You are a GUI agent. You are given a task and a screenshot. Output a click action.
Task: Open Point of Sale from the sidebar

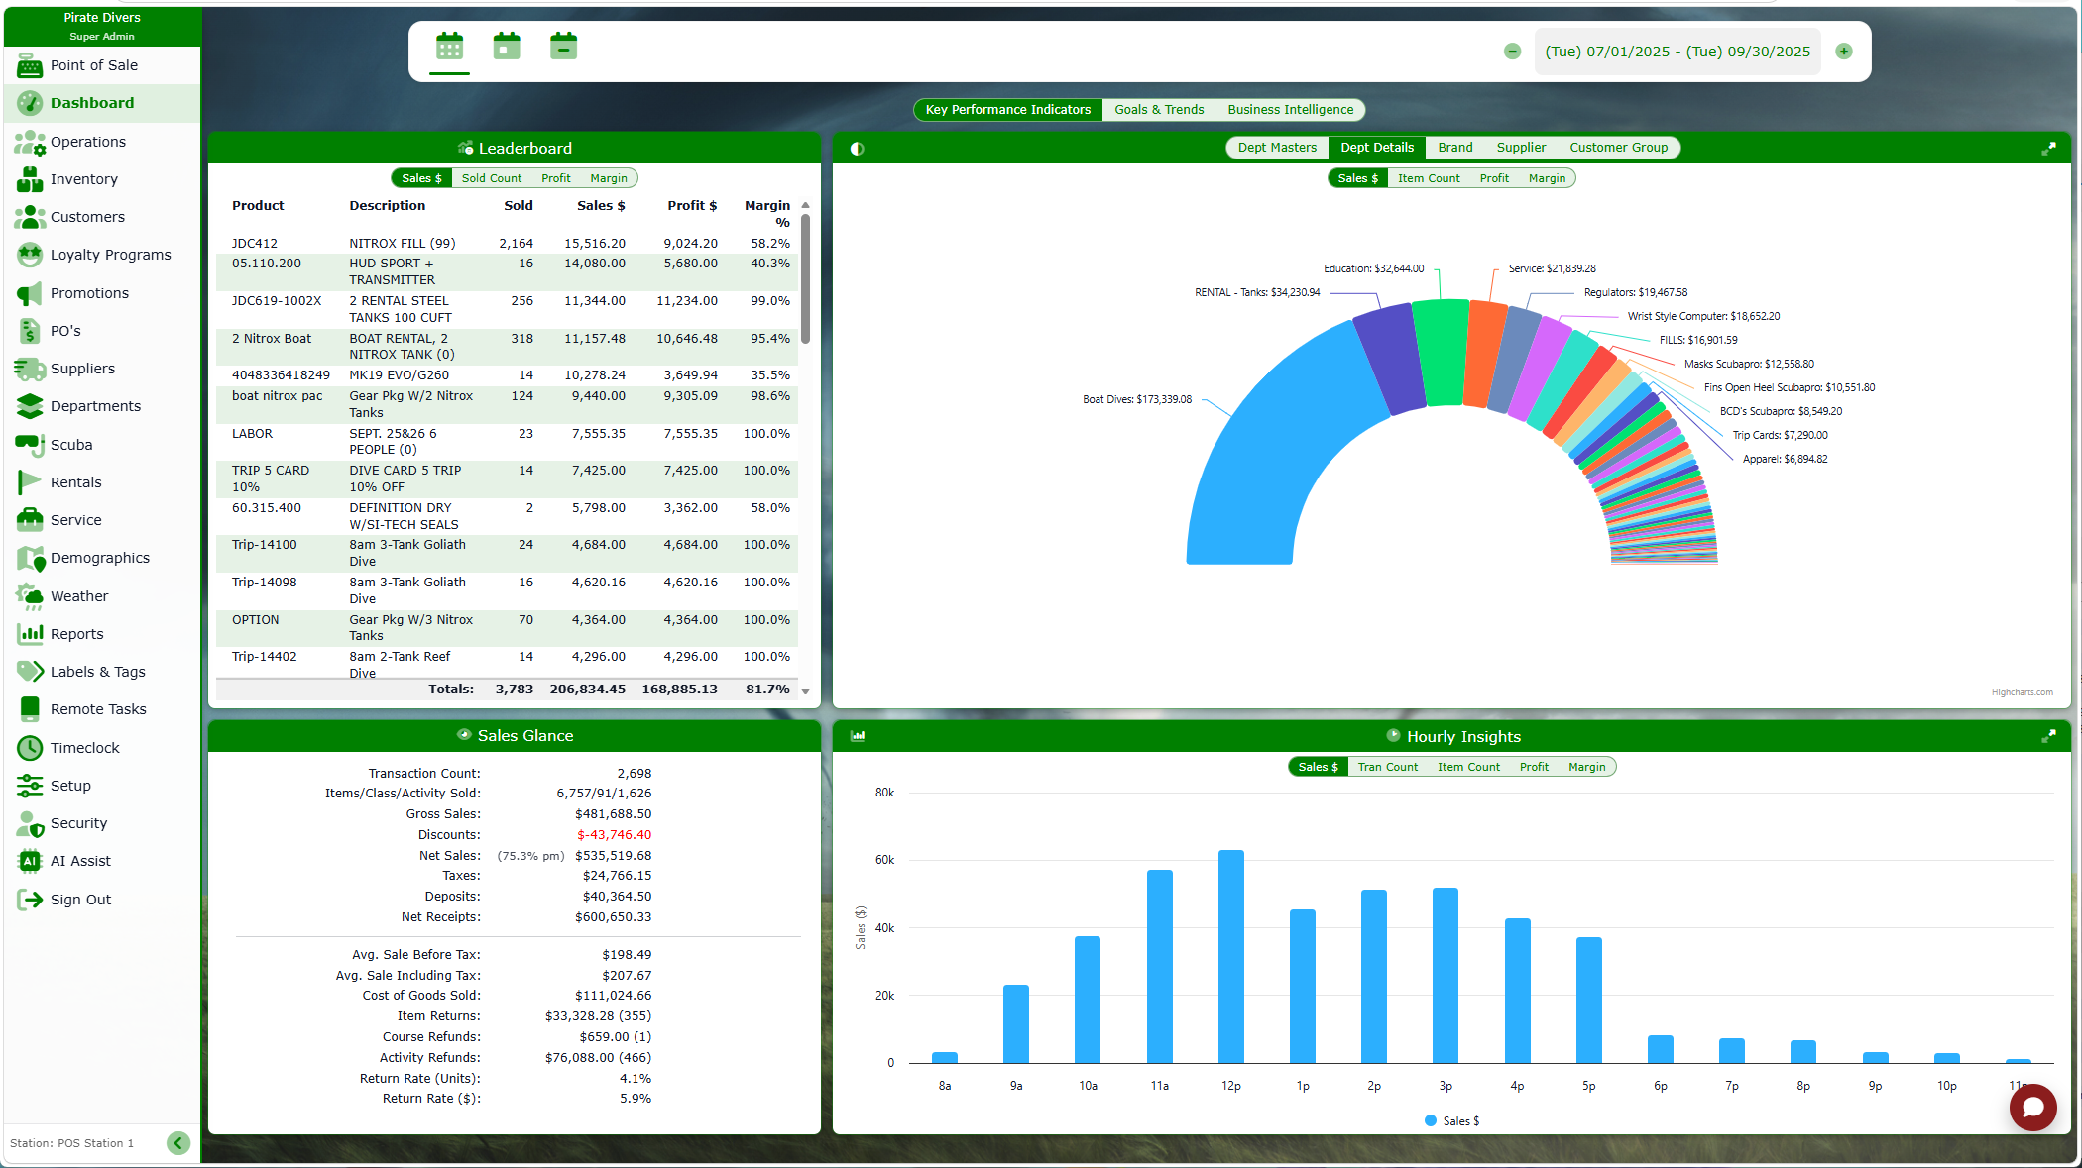(x=94, y=65)
